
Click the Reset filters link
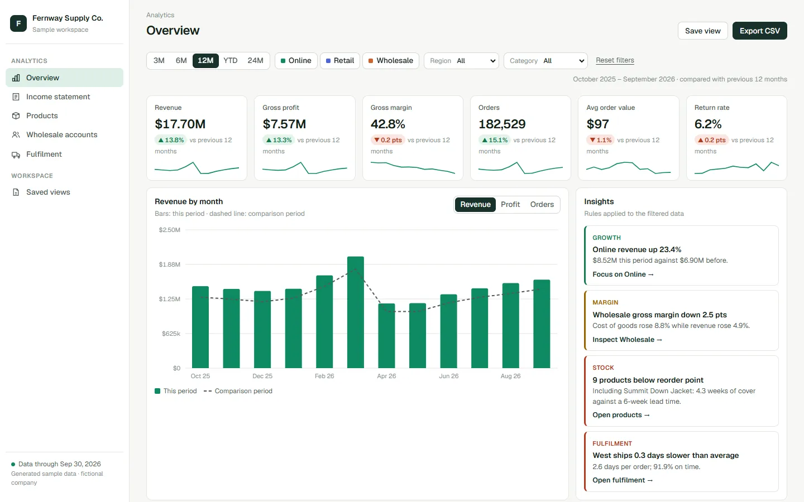(x=615, y=60)
